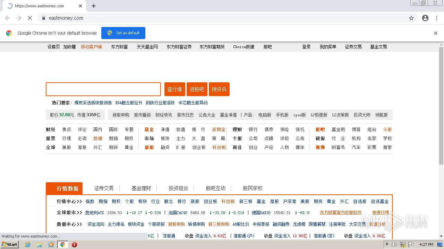The image size is (444, 249).
Task: Go back to previous page
Action: pyautogui.click(x=8, y=18)
